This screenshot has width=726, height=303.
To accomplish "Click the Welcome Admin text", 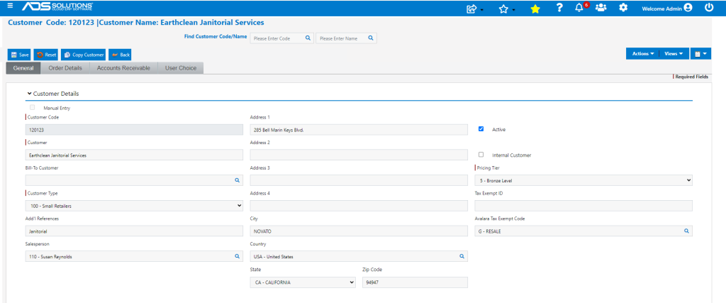I will point(661,9).
